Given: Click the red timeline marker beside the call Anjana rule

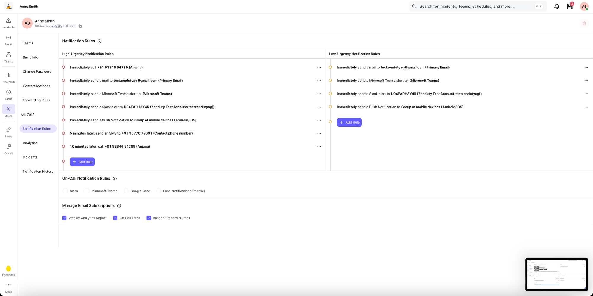Looking at the screenshot, I should (x=63, y=68).
